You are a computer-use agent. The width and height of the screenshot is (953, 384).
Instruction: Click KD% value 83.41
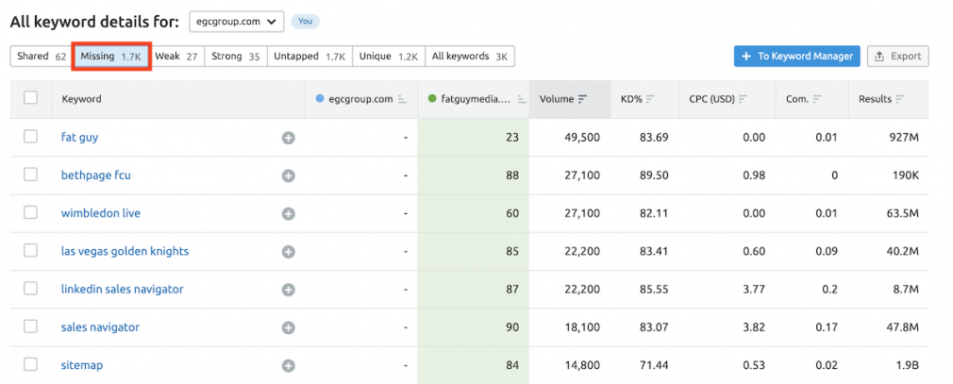pos(654,252)
